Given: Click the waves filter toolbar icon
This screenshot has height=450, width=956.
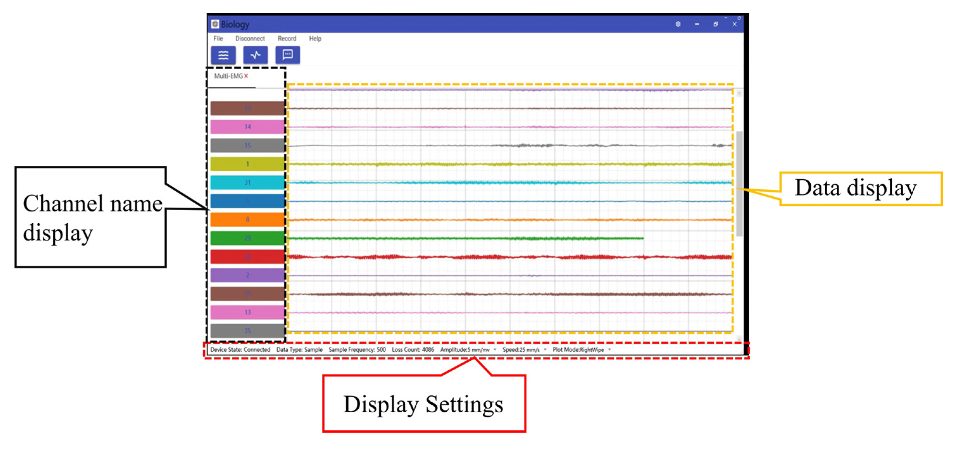Looking at the screenshot, I should (x=223, y=55).
